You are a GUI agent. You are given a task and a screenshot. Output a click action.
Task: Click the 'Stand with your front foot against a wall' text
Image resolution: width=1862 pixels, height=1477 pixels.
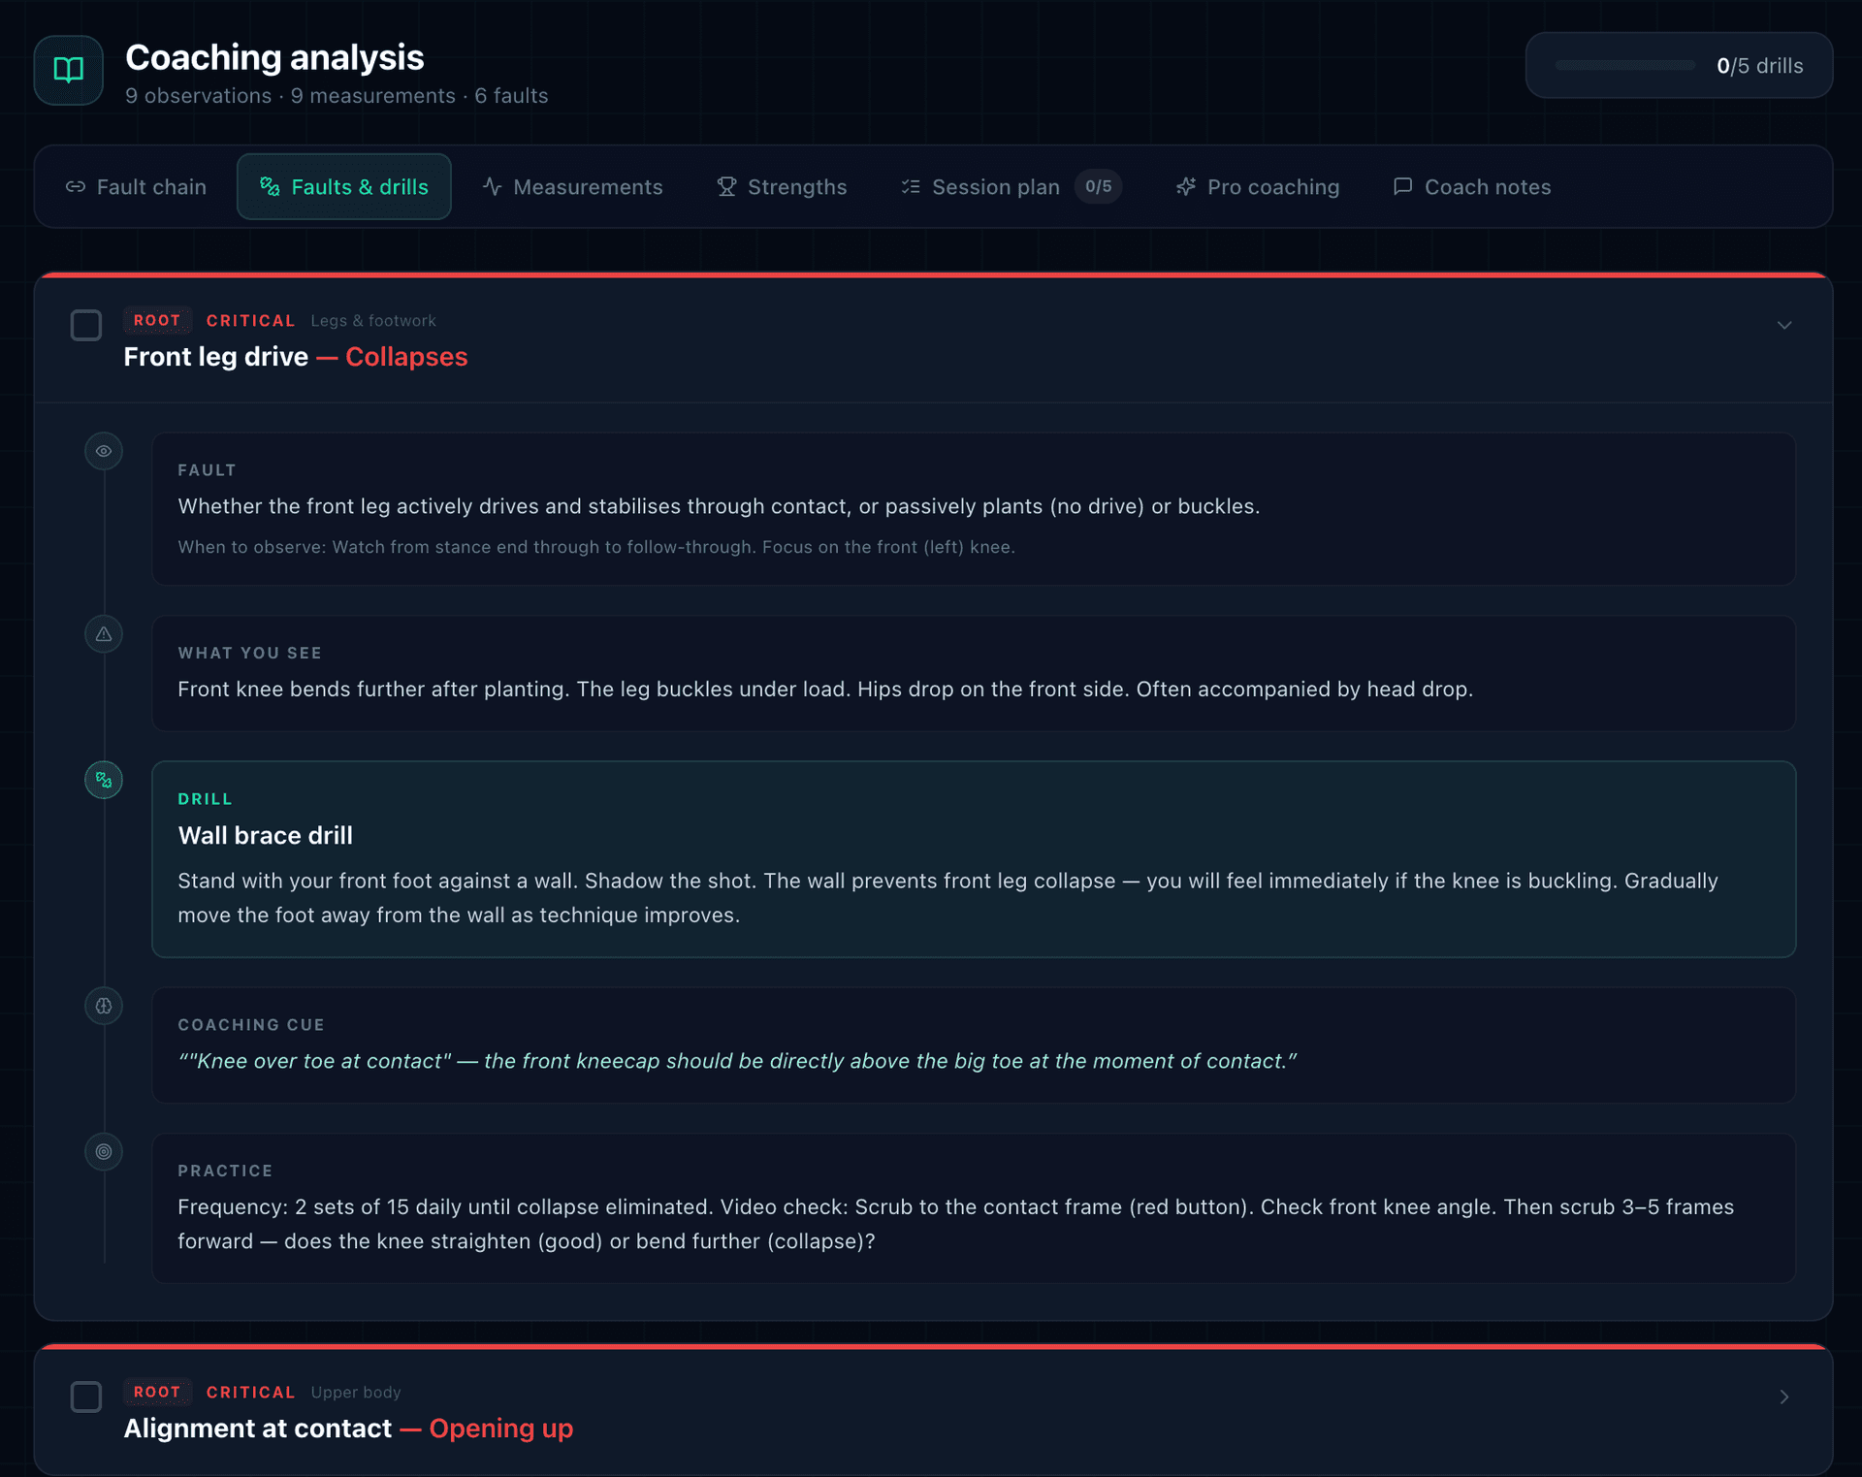pos(947,898)
